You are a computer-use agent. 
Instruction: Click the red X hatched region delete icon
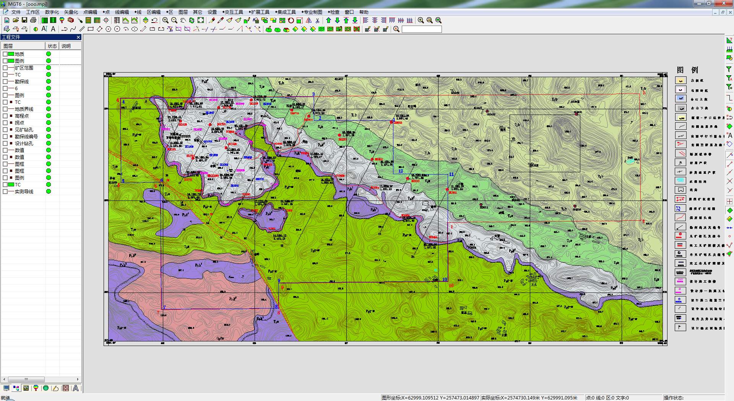tap(356, 29)
